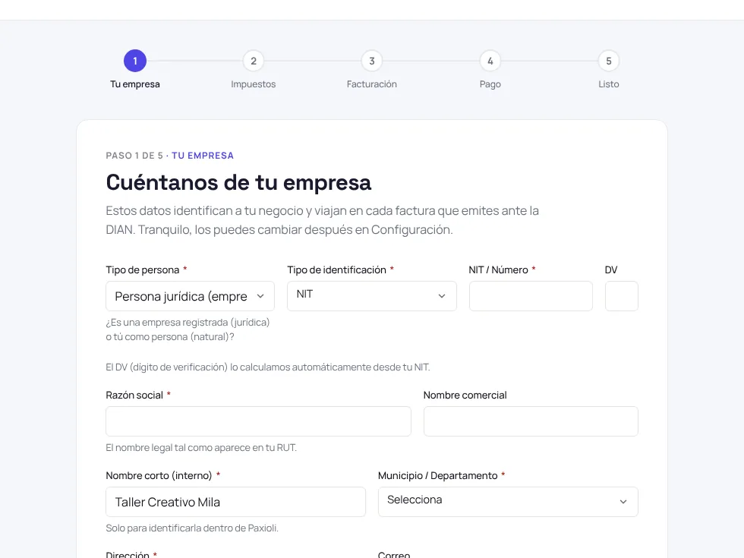Click the description paragraph about the DIAN
744x558 pixels.
(322, 220)
